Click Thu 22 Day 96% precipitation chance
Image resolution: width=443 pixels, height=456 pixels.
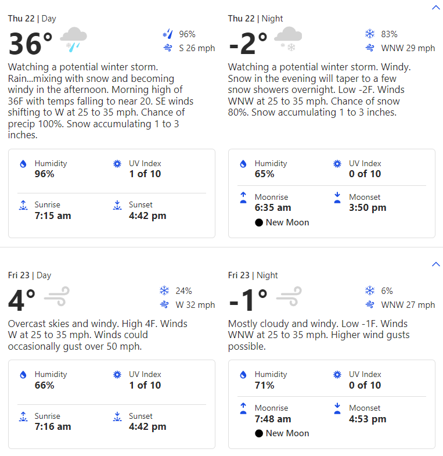point(187,34)
